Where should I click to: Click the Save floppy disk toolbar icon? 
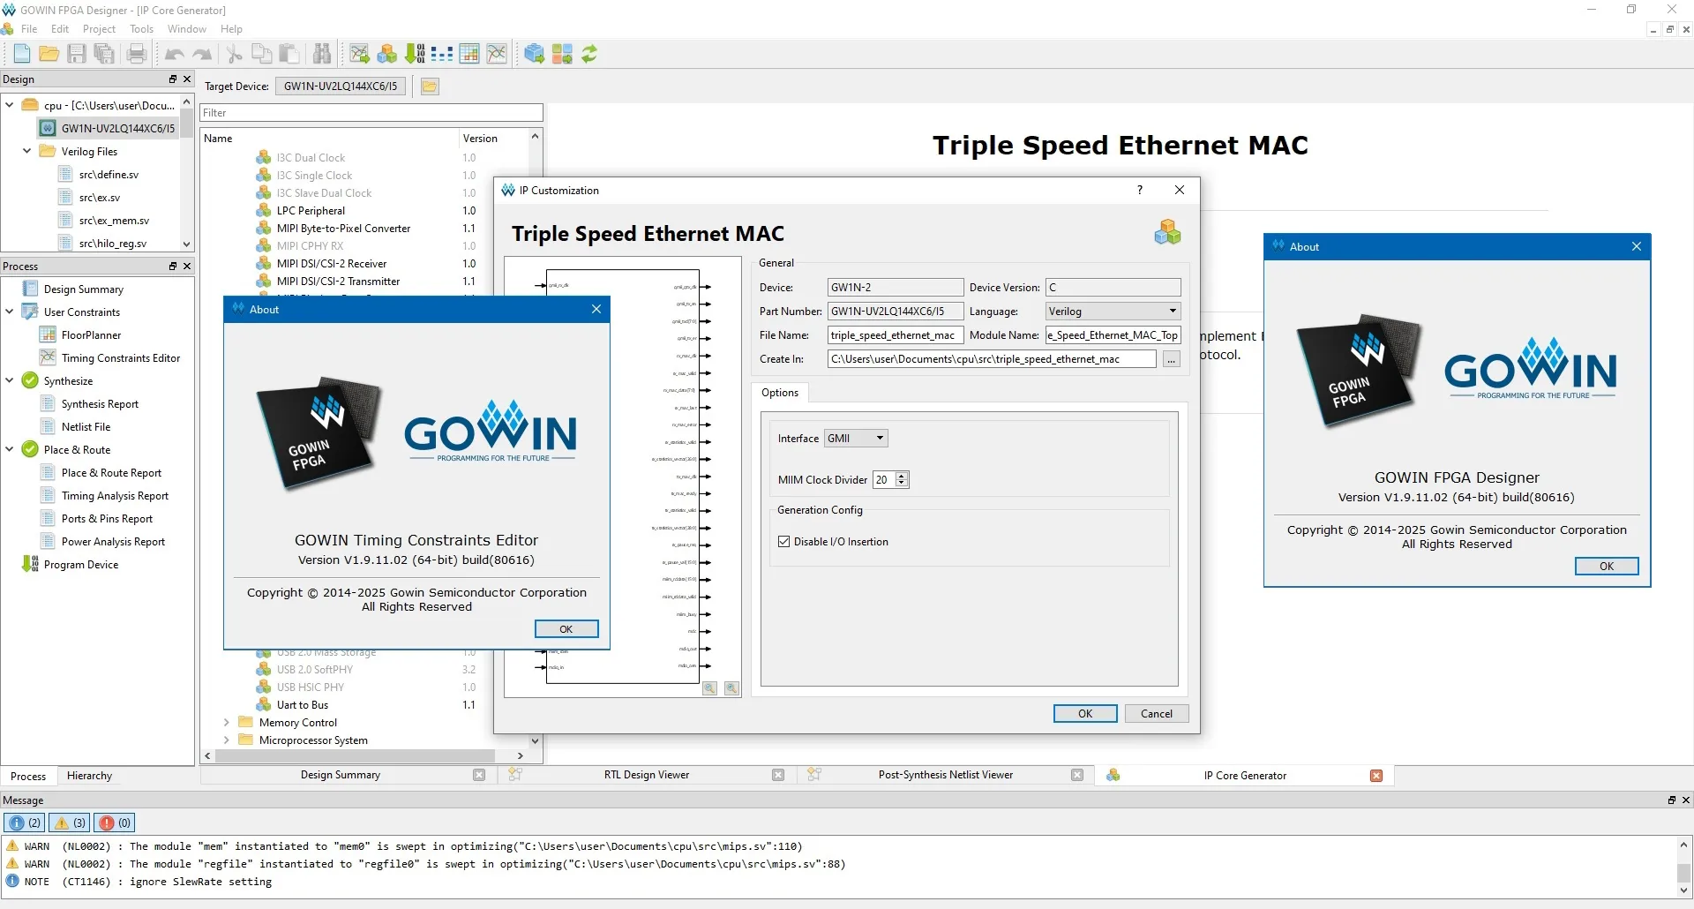tap(77, 54)
